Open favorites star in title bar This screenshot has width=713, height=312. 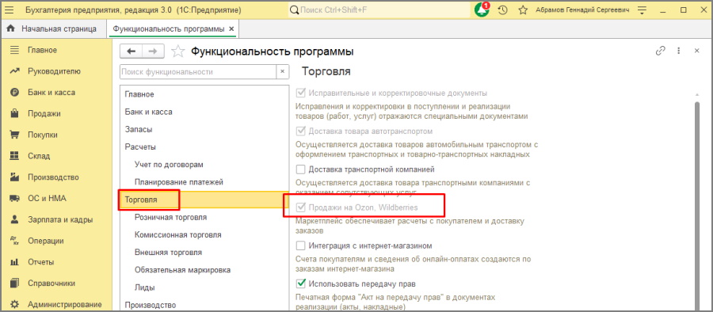(x=523, y=10)
